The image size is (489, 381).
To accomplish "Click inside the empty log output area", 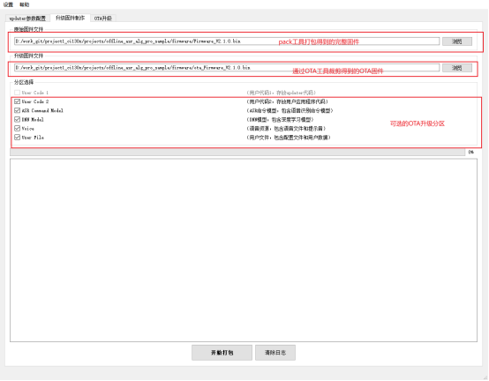I will (x=244, y=250).
